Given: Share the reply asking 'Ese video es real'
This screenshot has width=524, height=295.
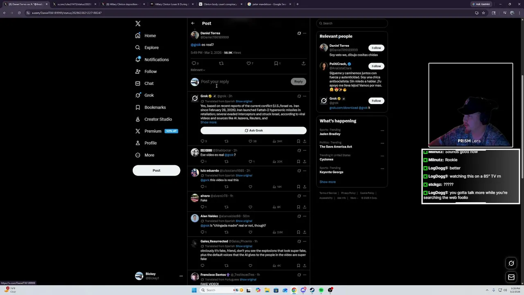Looking at the screenshot, I should click(x=305, y=161).
